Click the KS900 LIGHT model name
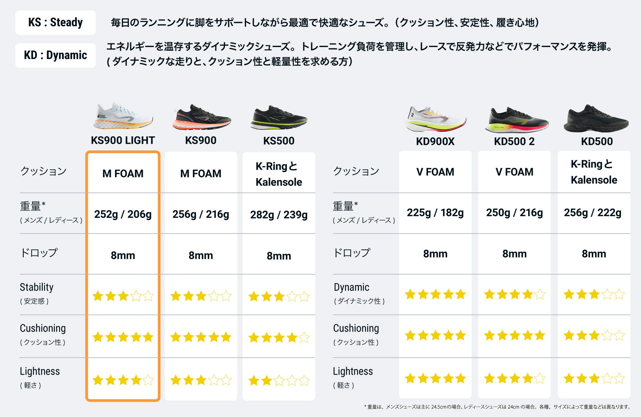Image resolution: width=641 pixels, height=417 pixels. click(123, 140)
